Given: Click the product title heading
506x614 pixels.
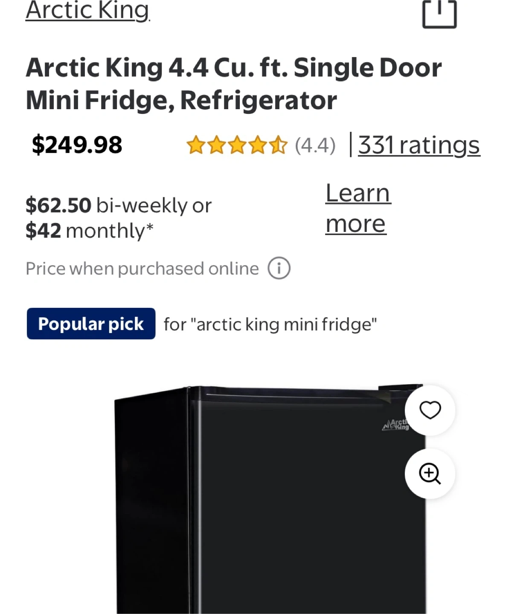Looking at the screenshot, I should pos(233,84).
